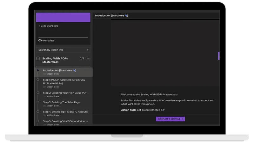254x143 pixels.
Task: Click the 0% complete label
Action: coord(46,41)
